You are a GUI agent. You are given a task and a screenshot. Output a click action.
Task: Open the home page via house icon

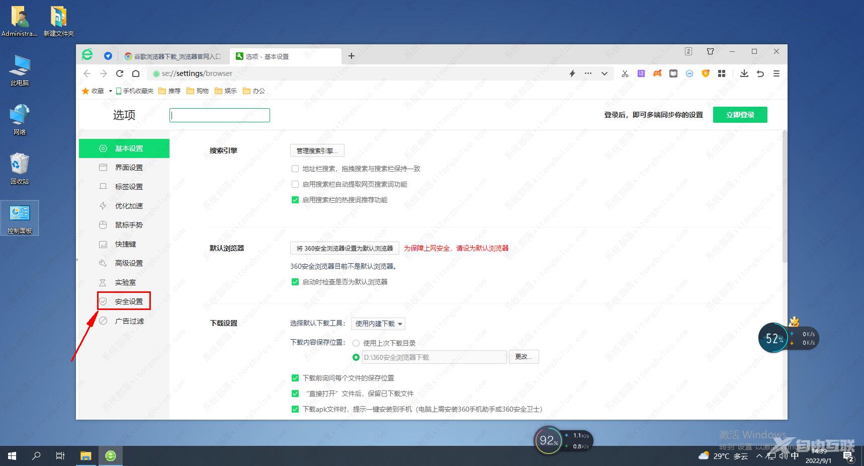(x=136, y=73)
